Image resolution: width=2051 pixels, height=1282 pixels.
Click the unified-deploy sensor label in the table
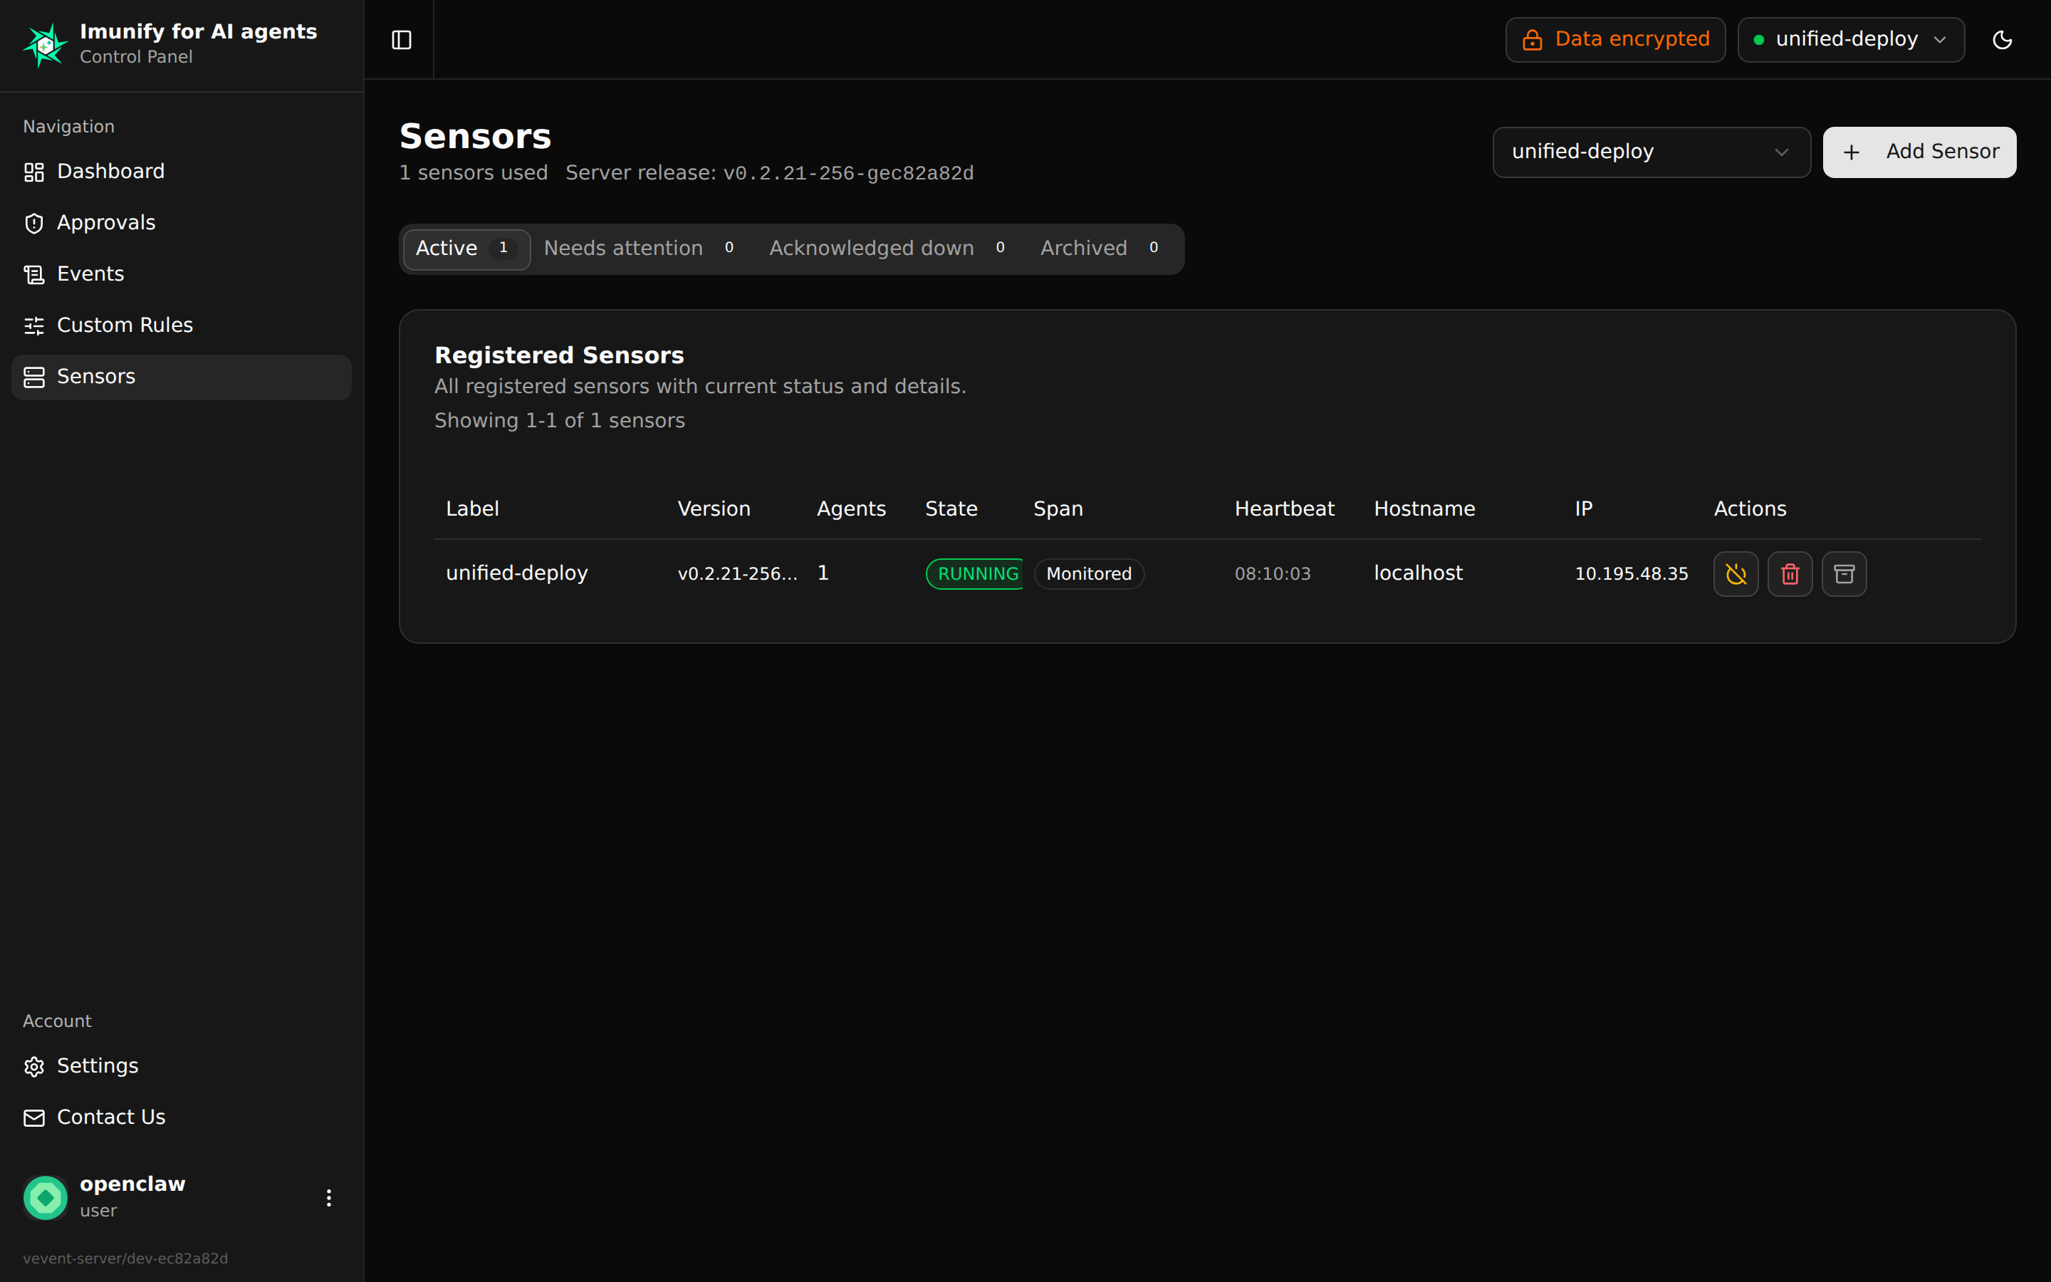click(x=517, y=573)
